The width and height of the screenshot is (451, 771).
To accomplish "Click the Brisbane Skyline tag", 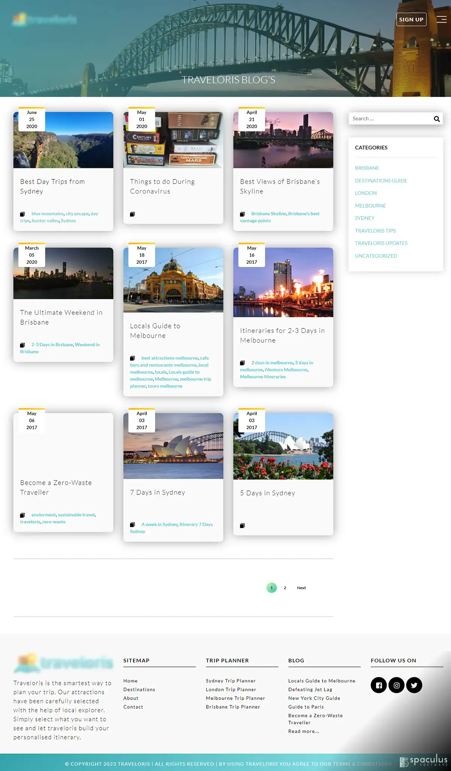I will 269,214.
